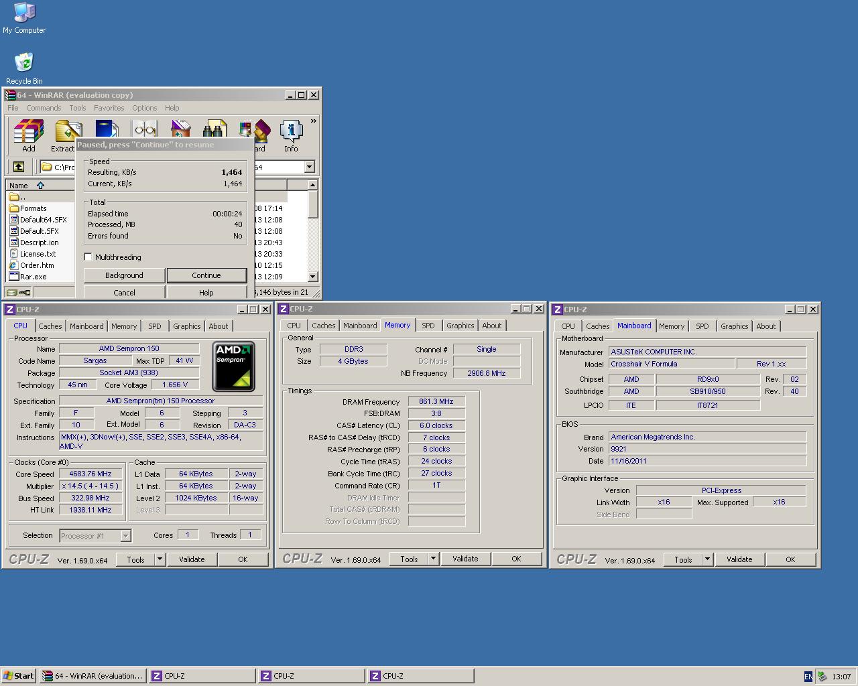Image resolution: width=858 pixels, height=686 pixels.
Task: Select the Formats folder icon in WinRAR list
Action: click(13, 208)
